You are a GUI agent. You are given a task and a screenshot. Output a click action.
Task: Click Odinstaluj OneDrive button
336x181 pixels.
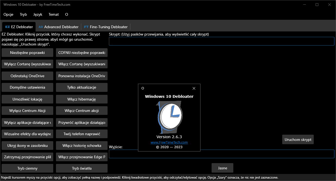27,76
